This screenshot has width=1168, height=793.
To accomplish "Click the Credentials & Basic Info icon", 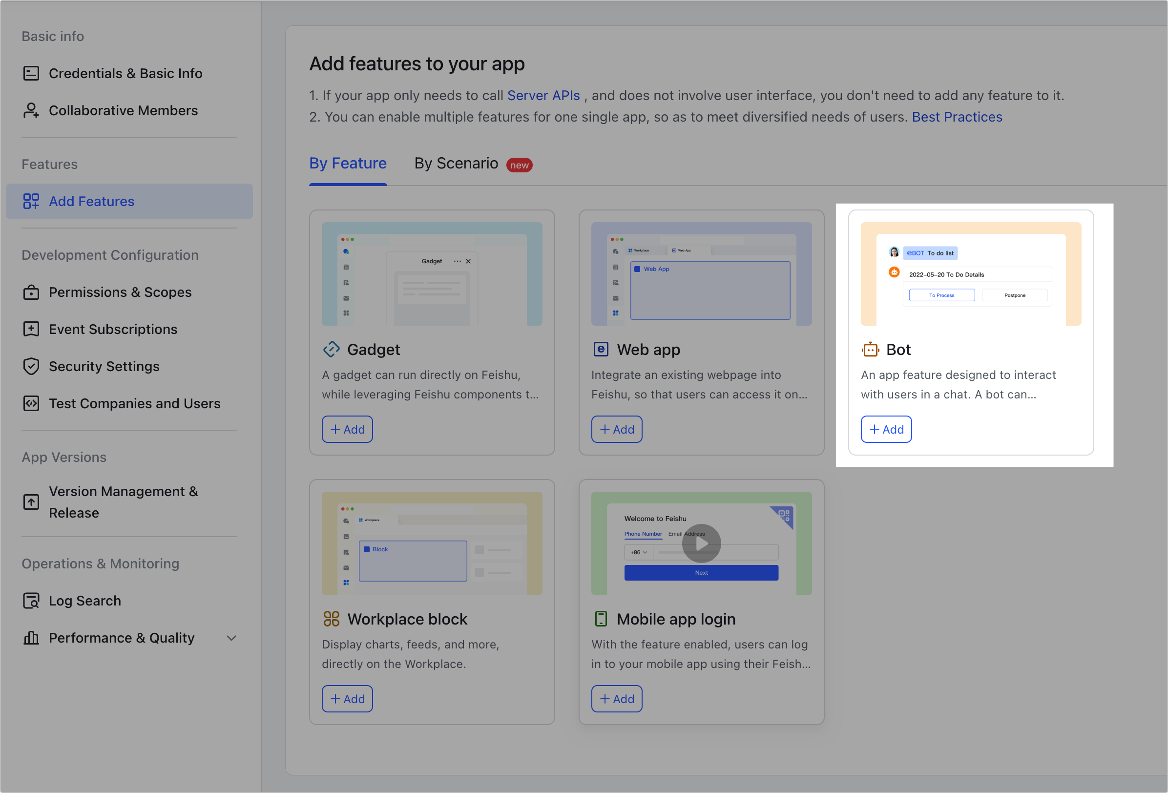I will pyautogui.click(x=31, y=73).
